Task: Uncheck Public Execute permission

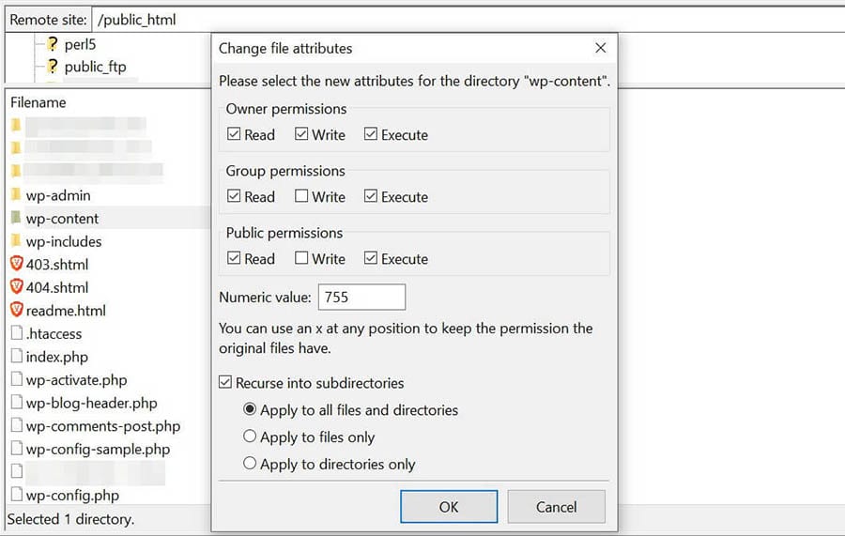Action: pos(371,259)
